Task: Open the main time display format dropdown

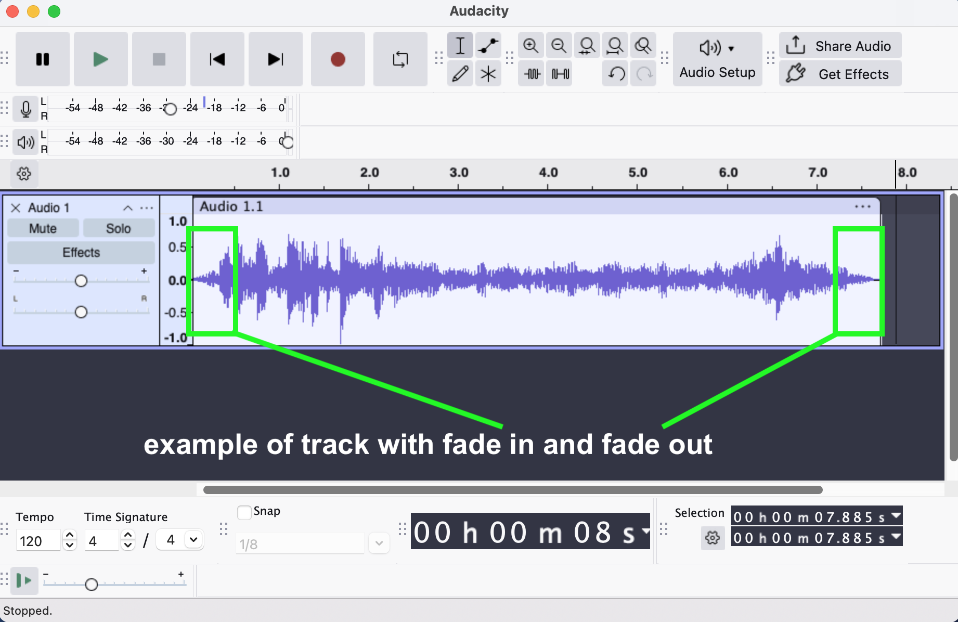Action: coord(646,531)
